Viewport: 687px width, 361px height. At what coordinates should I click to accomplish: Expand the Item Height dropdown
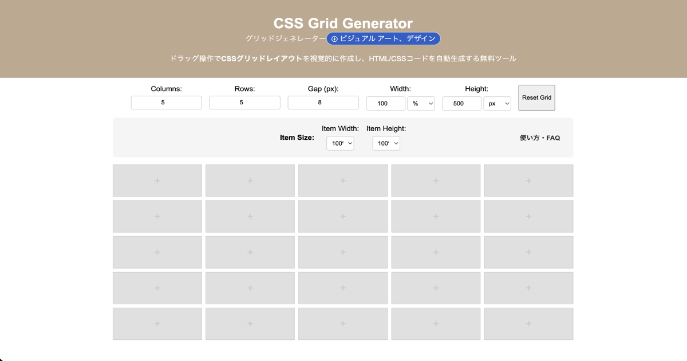(x=386, y=143)
